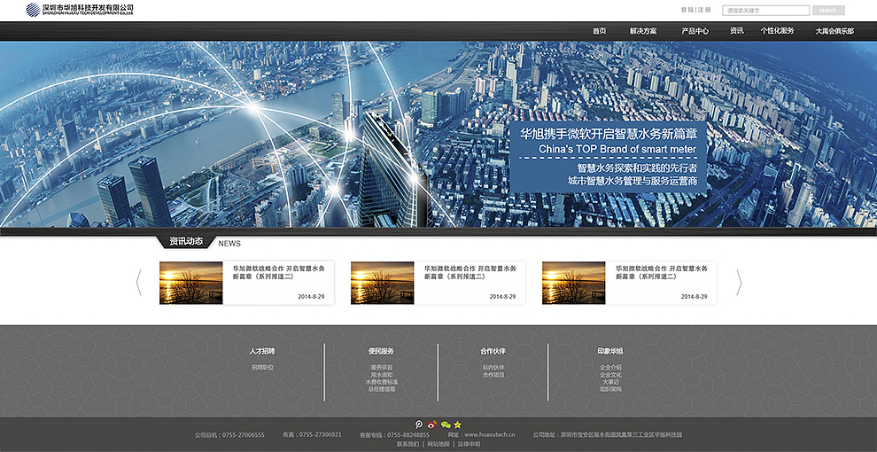Open 总经理信箱 footer link
The height and width of the screenshot is (452, 877).
pyautogui.click(x=382, y=389)
